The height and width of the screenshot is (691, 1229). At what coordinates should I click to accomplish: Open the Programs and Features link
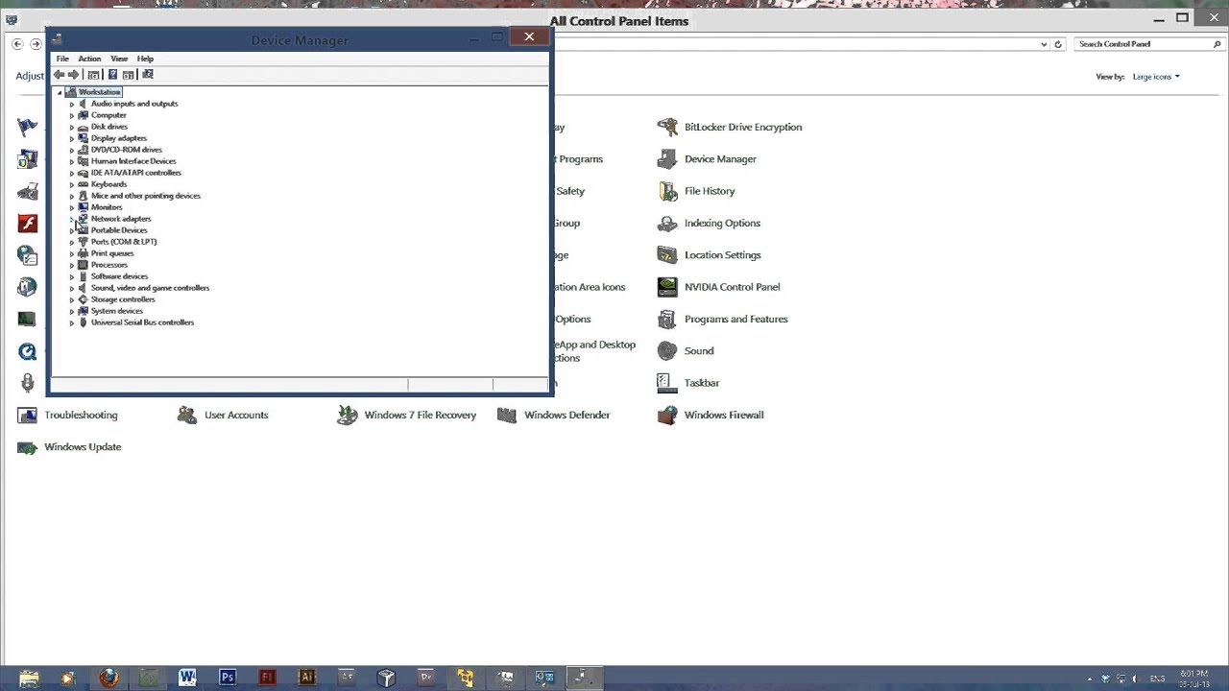[736, 319]
